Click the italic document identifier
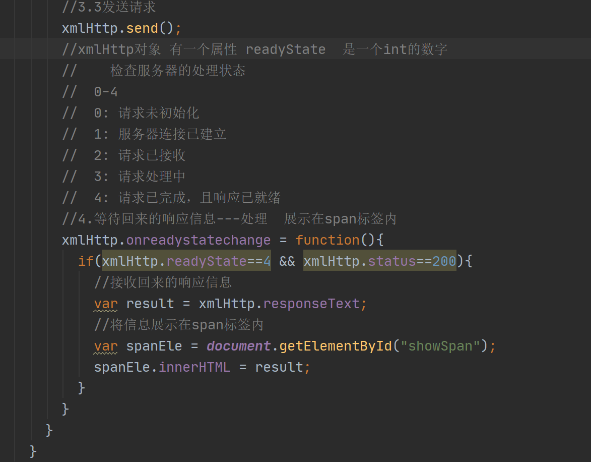 pos(238,345)
